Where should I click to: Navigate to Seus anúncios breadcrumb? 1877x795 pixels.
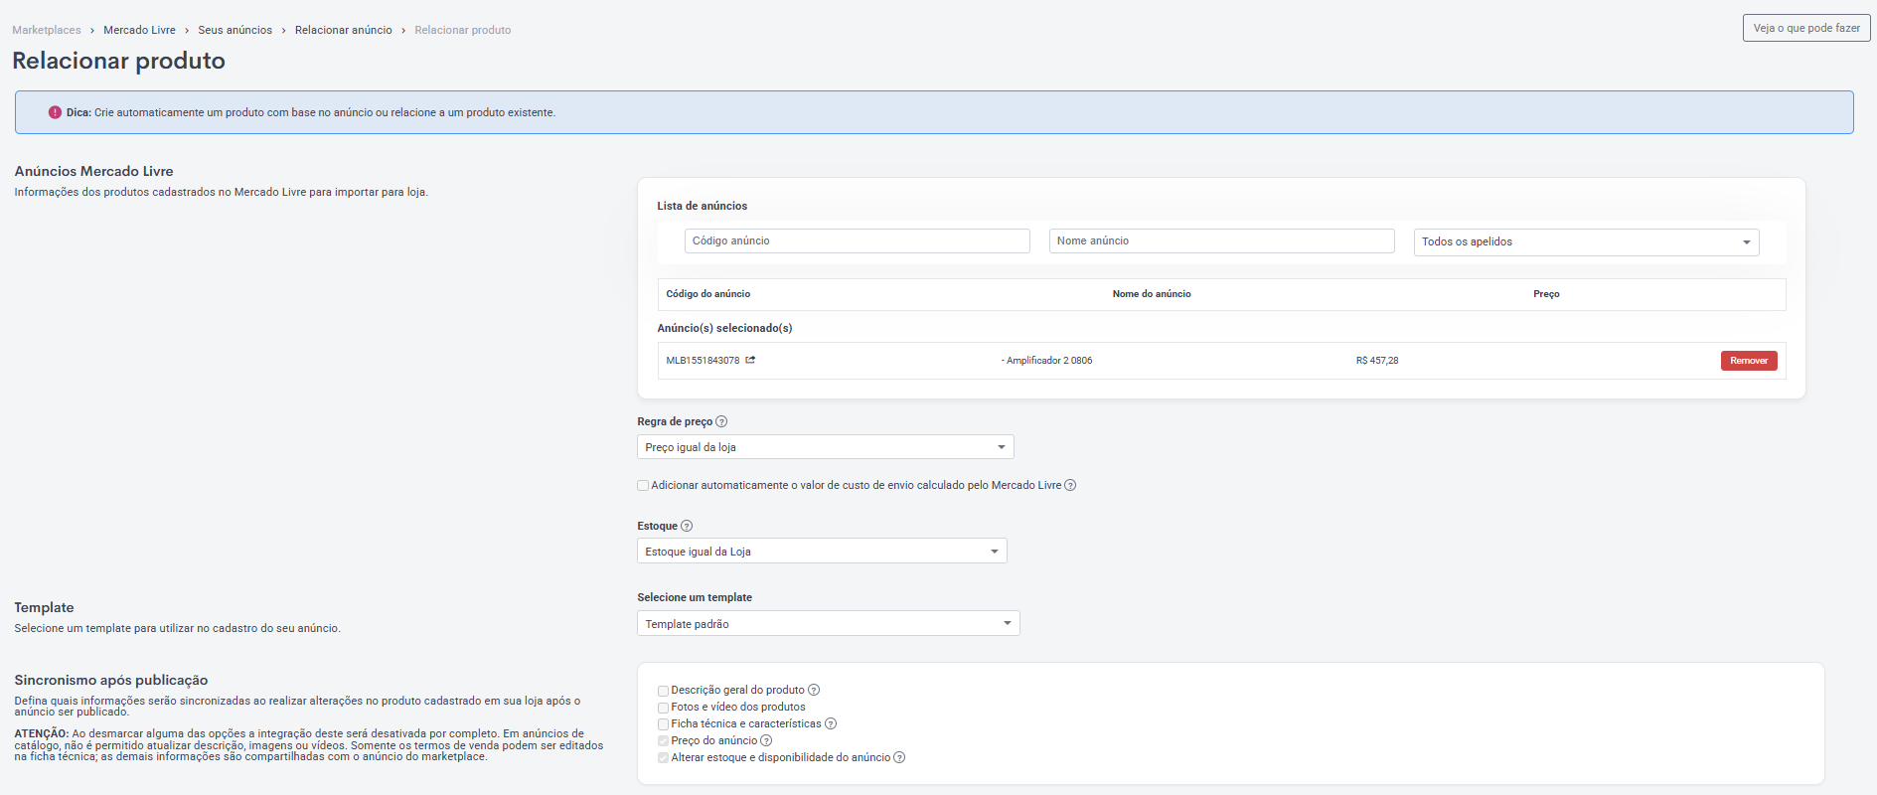tap(235, 30)
